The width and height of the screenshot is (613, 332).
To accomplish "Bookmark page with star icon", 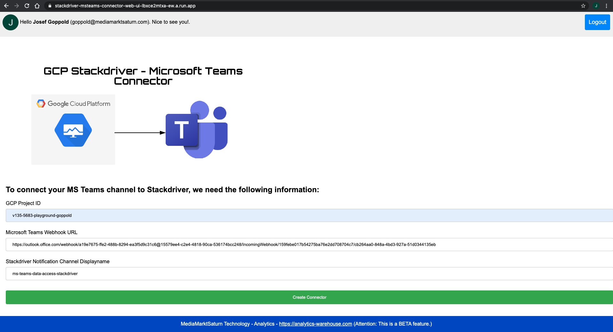I will 583,6.
